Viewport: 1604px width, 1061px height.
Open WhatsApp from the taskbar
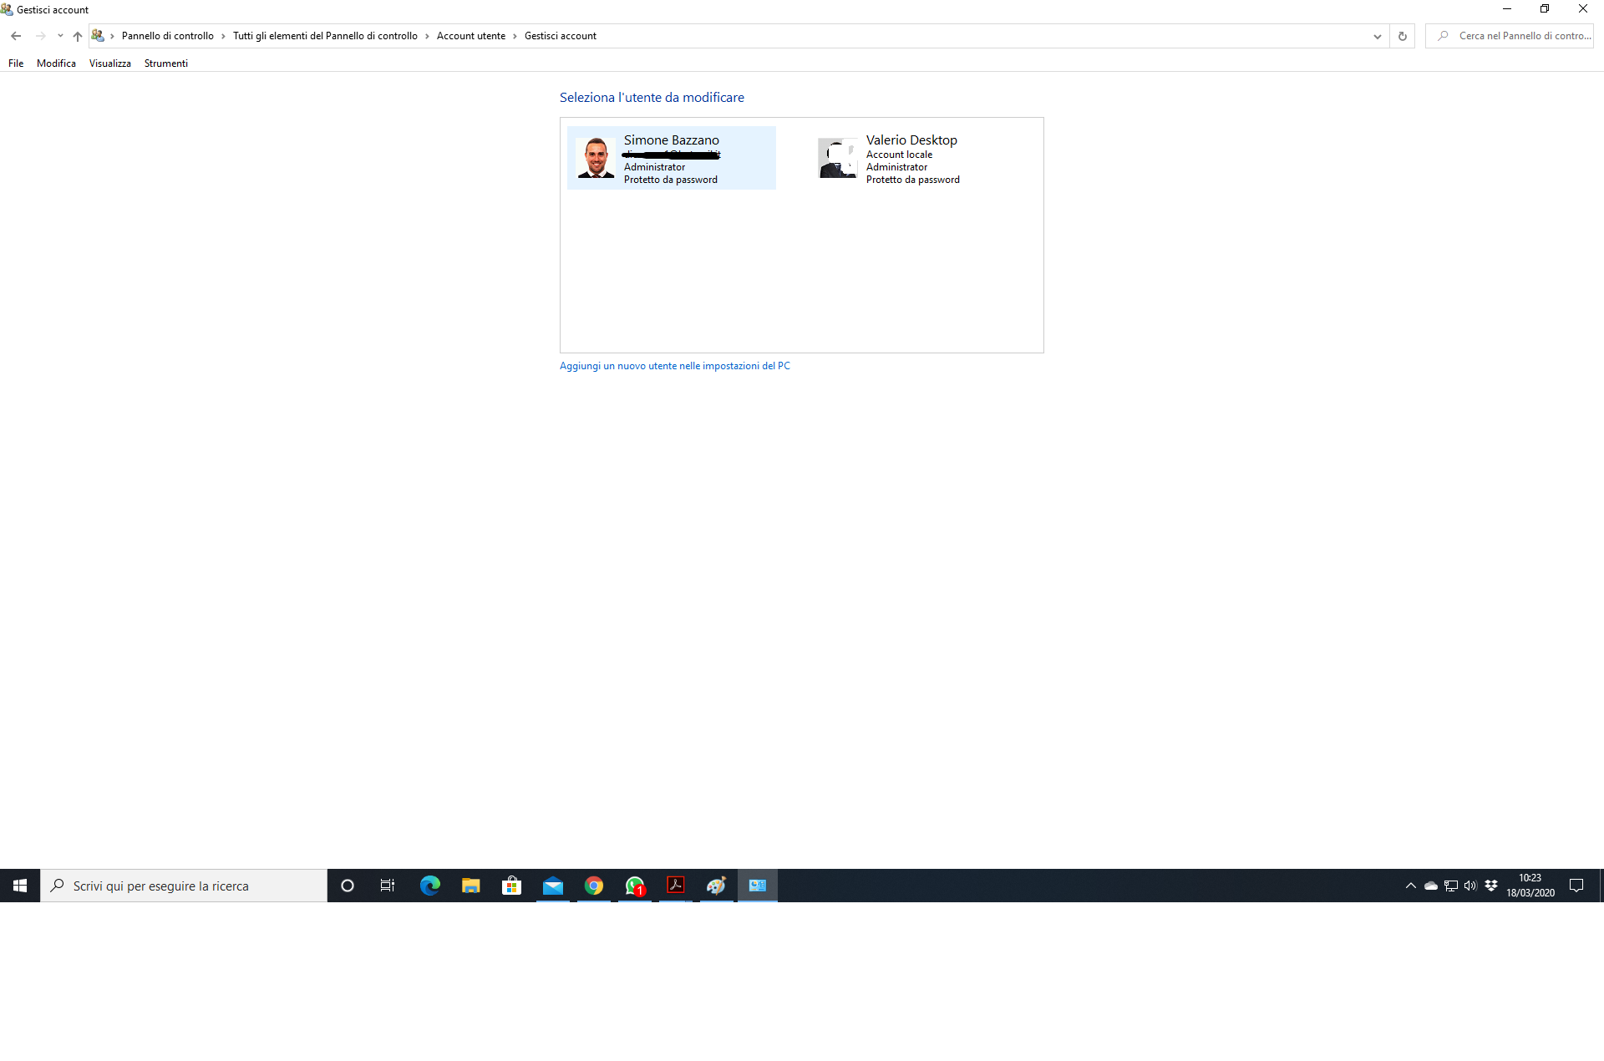click(x=635, y=886)
